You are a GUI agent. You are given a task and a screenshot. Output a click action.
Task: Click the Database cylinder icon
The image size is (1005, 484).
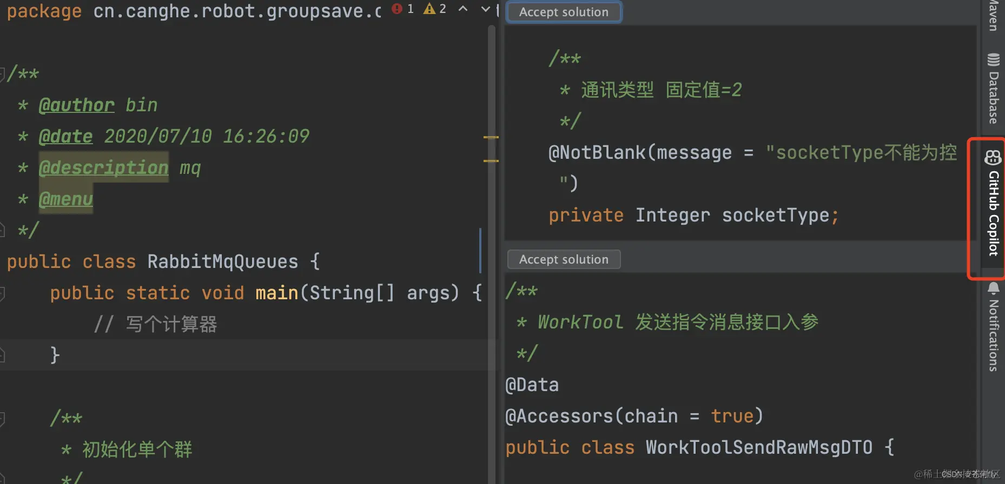993,59
